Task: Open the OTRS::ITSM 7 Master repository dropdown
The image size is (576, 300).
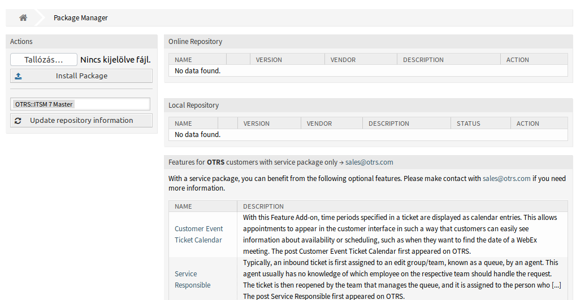Action: pyautogui.click(x=80, y=104)
